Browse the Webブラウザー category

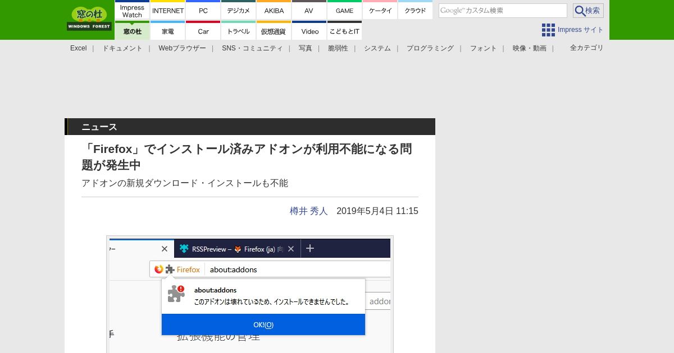click(182, 48)
